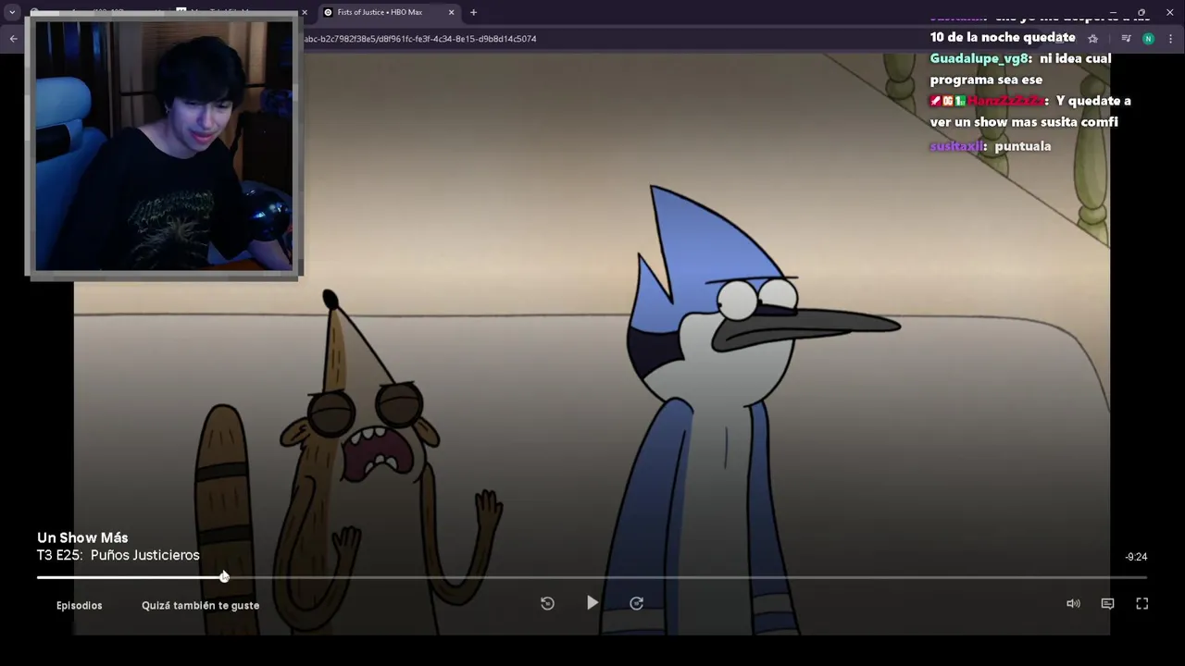Minimize the browser window
This screenshot has width=1185, height=666.
point(1113,12)
